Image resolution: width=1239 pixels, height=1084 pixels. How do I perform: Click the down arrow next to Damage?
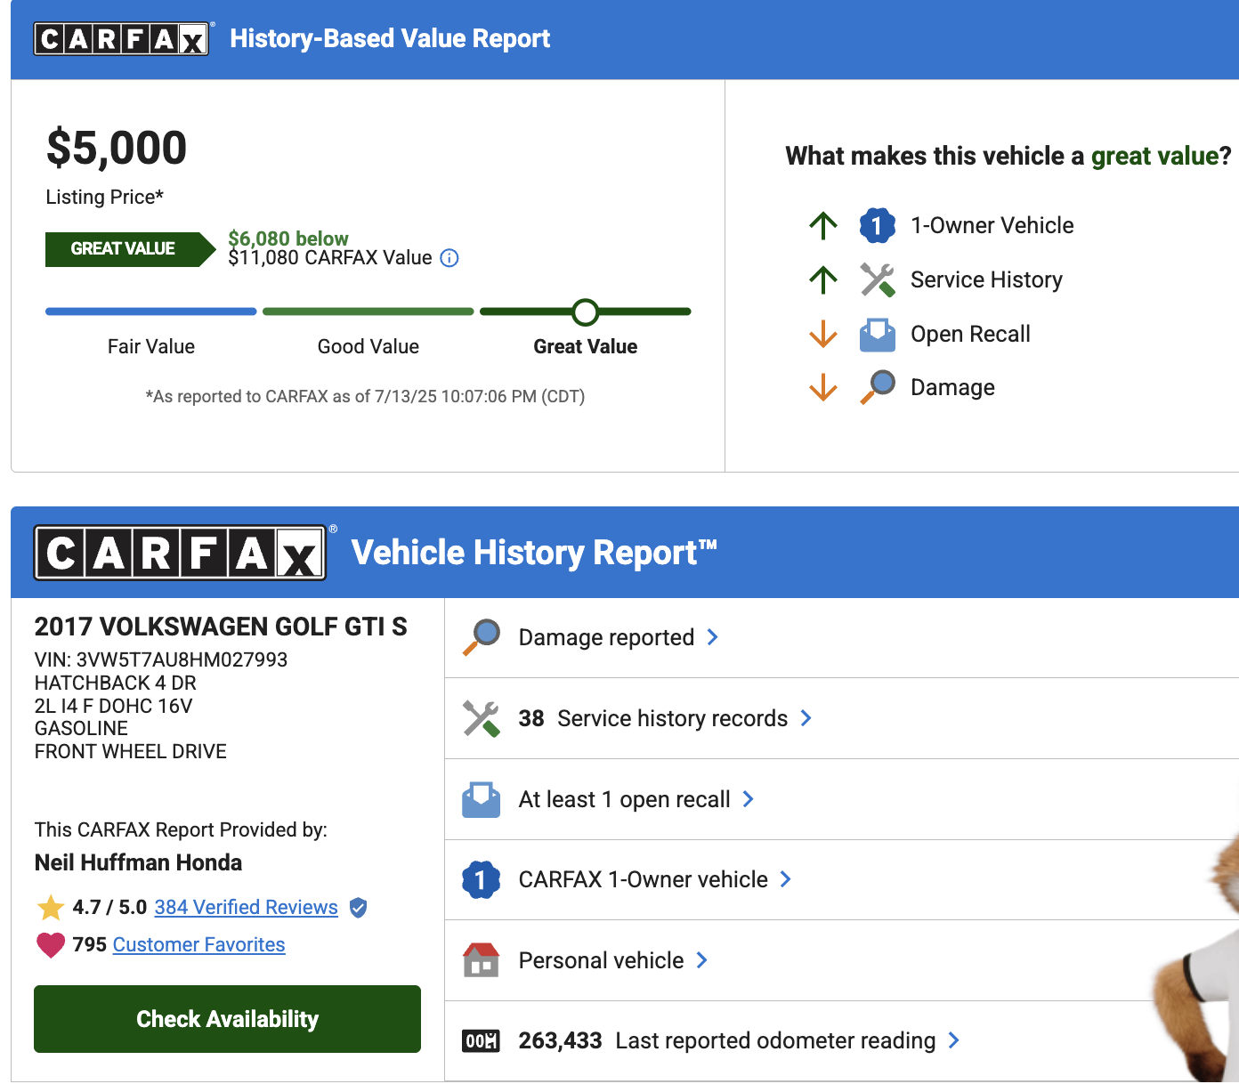[x=823, y=387]
